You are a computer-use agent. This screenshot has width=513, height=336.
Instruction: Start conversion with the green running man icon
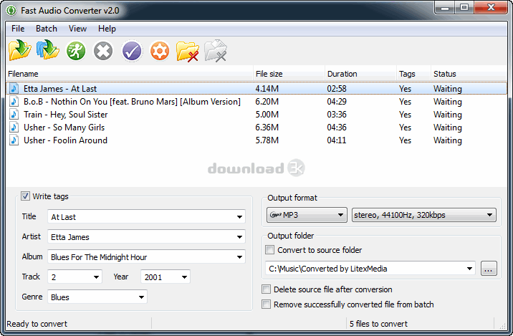[x=76, y=51]
